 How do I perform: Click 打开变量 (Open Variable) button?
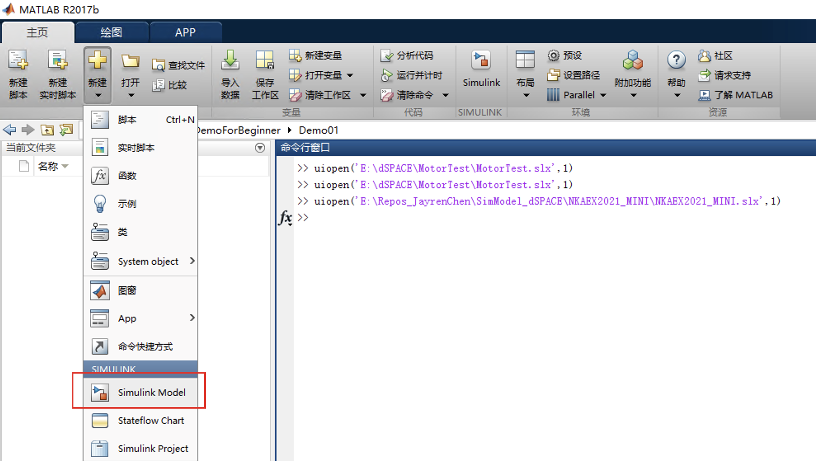[x=316, y=75]
